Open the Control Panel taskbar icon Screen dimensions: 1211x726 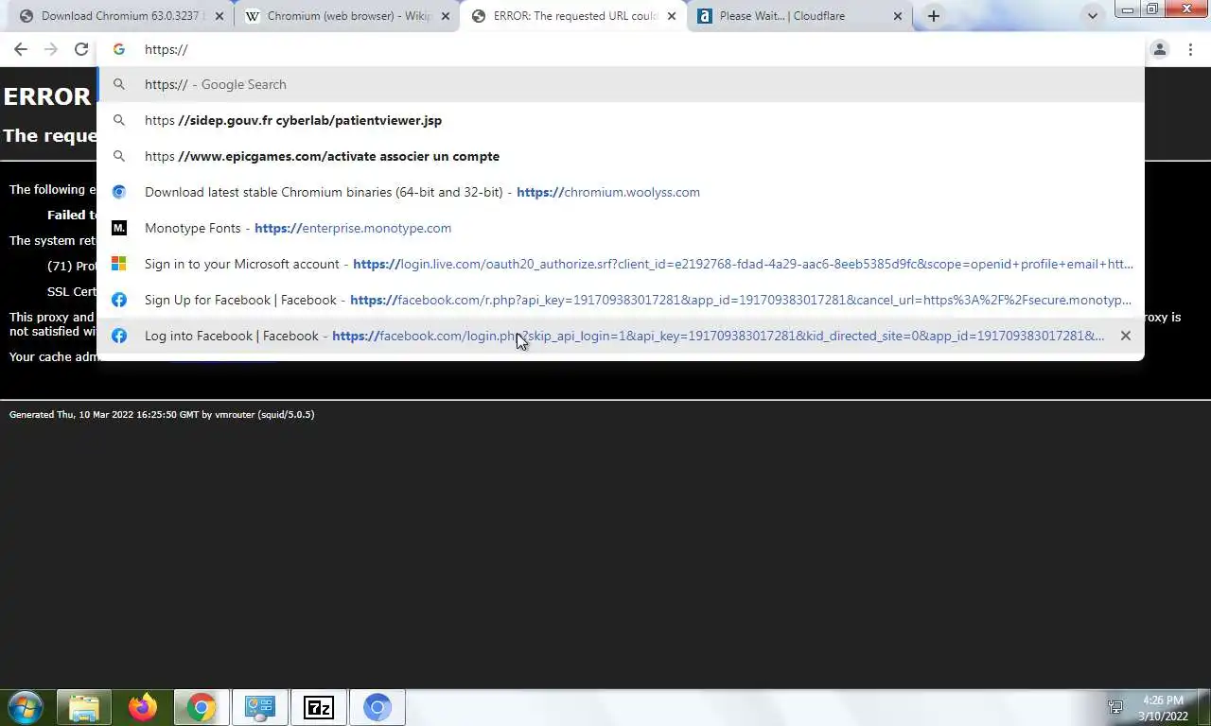tap(260, 707)
